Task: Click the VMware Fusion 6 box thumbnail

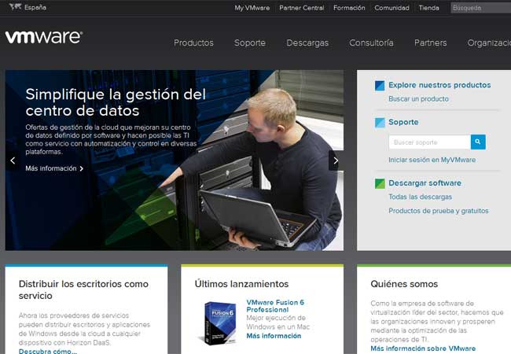Action: click(x=220, y=323)
